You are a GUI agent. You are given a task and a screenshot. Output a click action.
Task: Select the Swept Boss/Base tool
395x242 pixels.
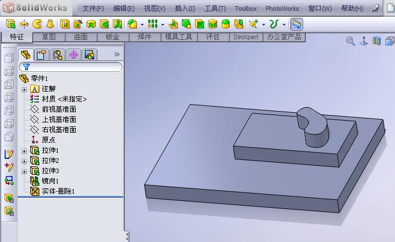point(37,24)
